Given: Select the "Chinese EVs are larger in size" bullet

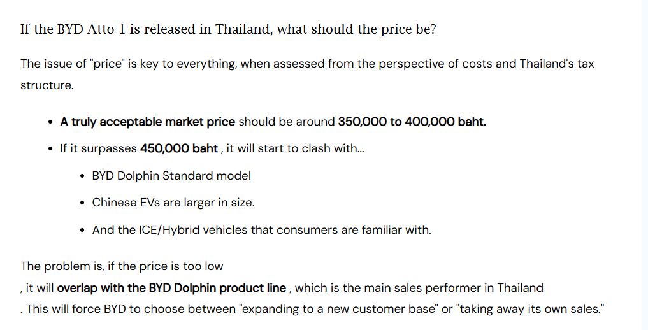Looking at the screenshot, I should (x=173, y=203).
